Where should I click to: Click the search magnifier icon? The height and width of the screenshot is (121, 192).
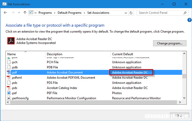coord(185,13)
